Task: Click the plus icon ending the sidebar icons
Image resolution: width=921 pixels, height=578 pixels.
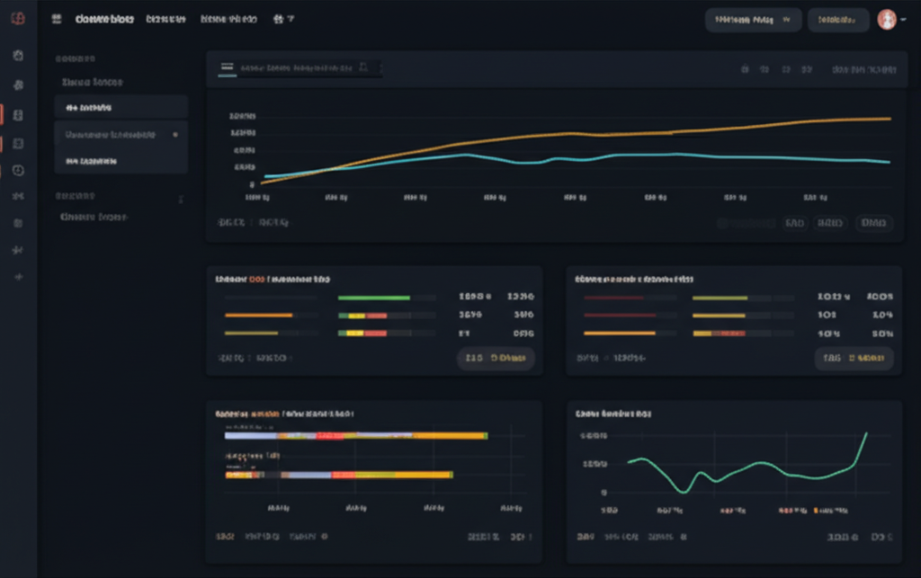Action: tap(18, 278)
